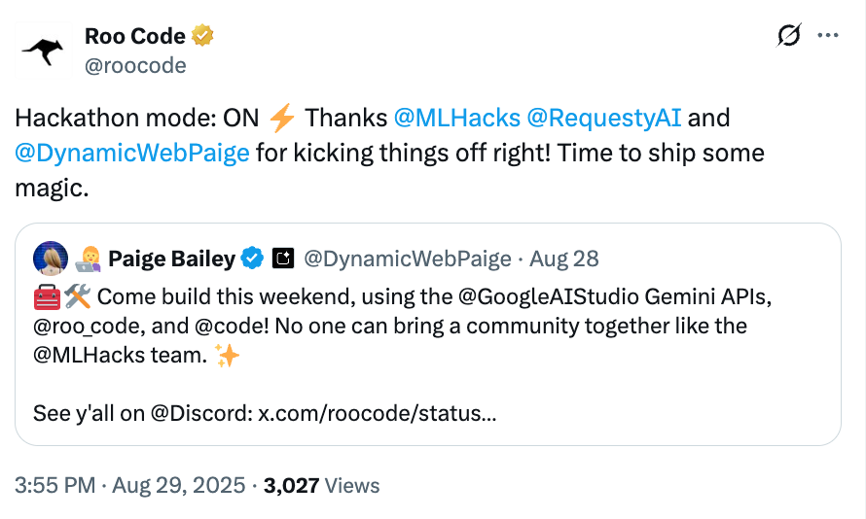Click the sparkles emoji after MLHacks team
This screenshot has width=866, height=519.
pos(227,355)
